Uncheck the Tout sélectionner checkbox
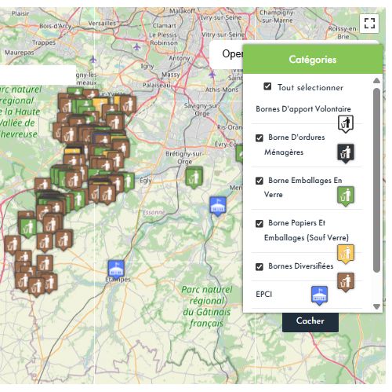Screen dimensions: 392x392 (267, 86)
